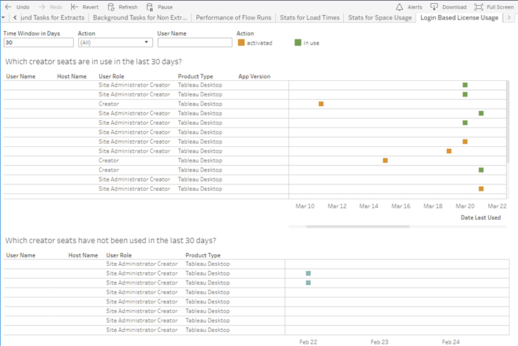
Task: Click the activated legend label
Action: [260, 43]
